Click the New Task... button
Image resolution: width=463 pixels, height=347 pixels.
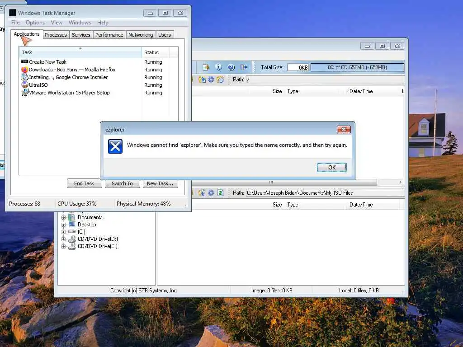(160, 183)
